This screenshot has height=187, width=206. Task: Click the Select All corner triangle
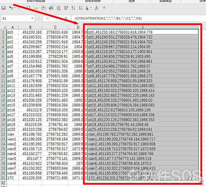(x=5, y=27)
